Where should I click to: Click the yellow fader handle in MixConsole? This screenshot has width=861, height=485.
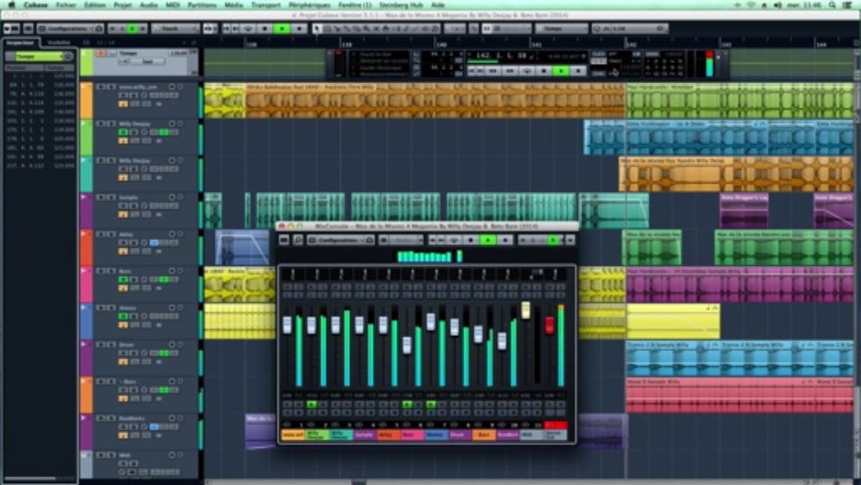point(526,310)
